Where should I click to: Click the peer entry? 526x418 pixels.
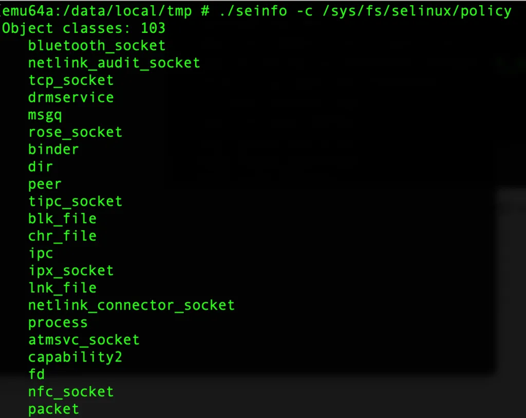(45, 184)
